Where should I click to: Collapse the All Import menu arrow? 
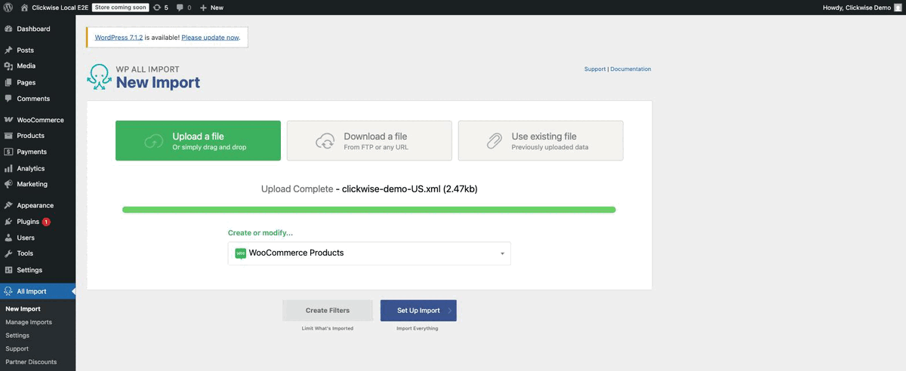click(x=73, y=291)
